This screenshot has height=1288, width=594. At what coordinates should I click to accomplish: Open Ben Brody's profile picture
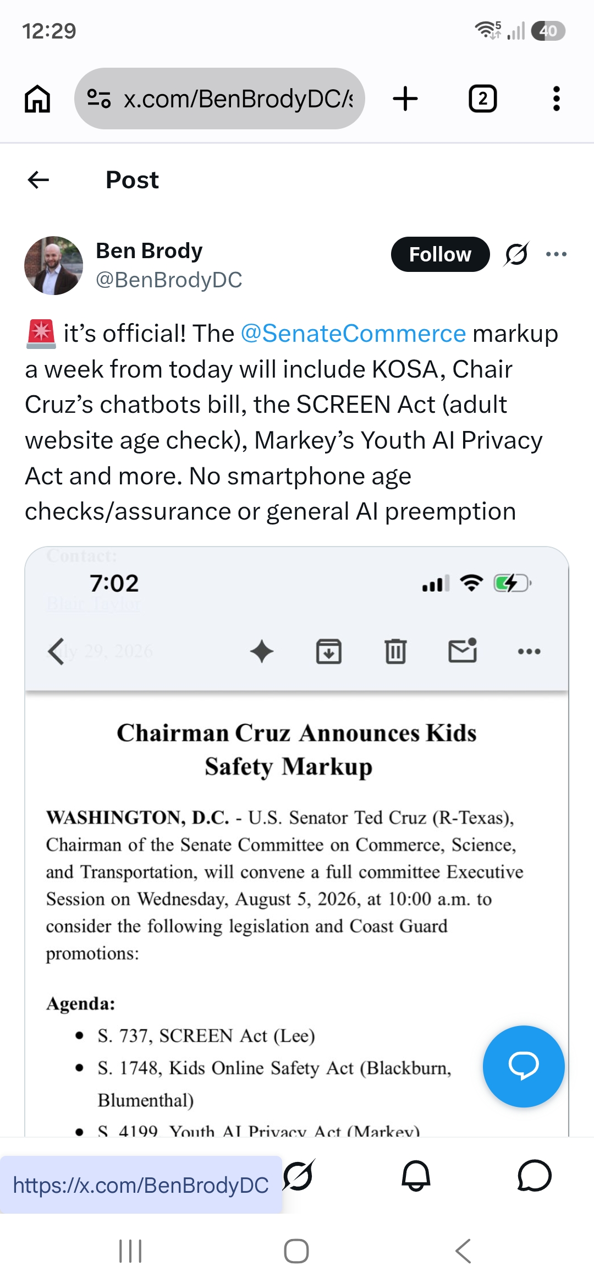[x=53, y=266]
